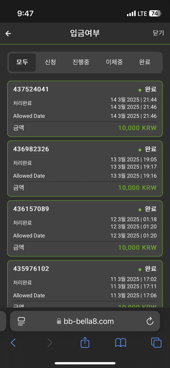The height and width of the screenshot is (368, 170).
Task: Reload the page with refresh icon
Action: [x=150, y=321]
